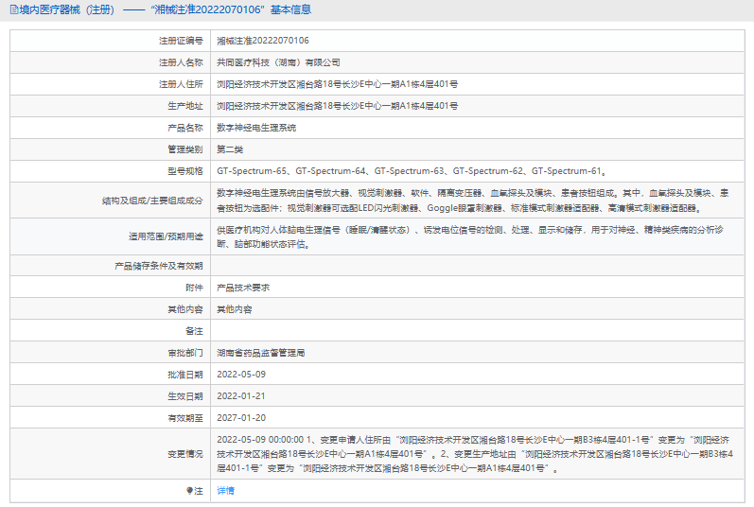754x507 pixels.
Task: Click the 变更情况 change history text
Action: point(475,454)
